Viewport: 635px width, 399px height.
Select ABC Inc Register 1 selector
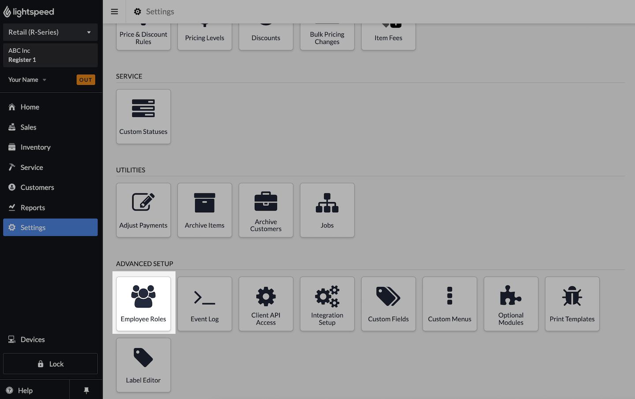(x=50, y=55)
